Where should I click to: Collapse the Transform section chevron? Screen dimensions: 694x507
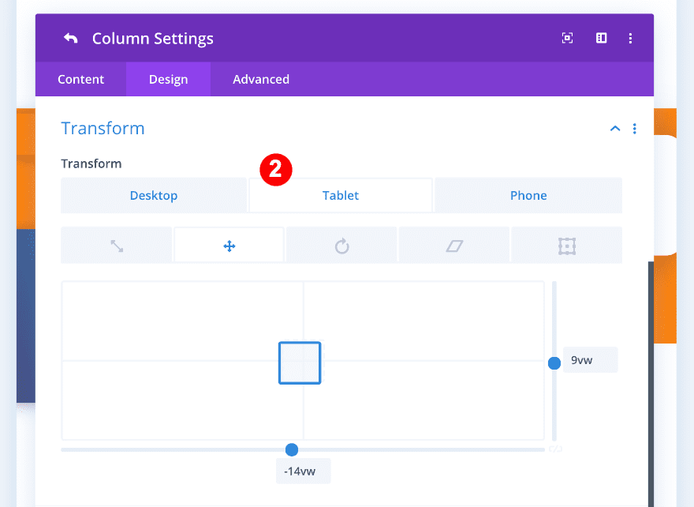(615, 128)
